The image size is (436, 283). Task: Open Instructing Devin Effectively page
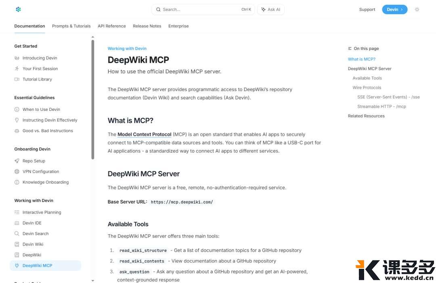click(x=50, y=120)
